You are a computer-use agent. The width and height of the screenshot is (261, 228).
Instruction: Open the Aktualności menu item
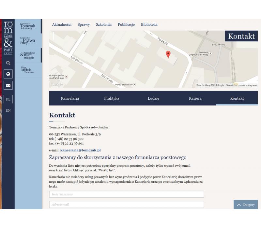click(62, 24)
